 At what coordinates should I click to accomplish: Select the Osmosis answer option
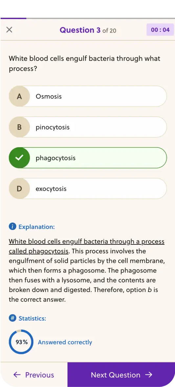pos(88,96)
